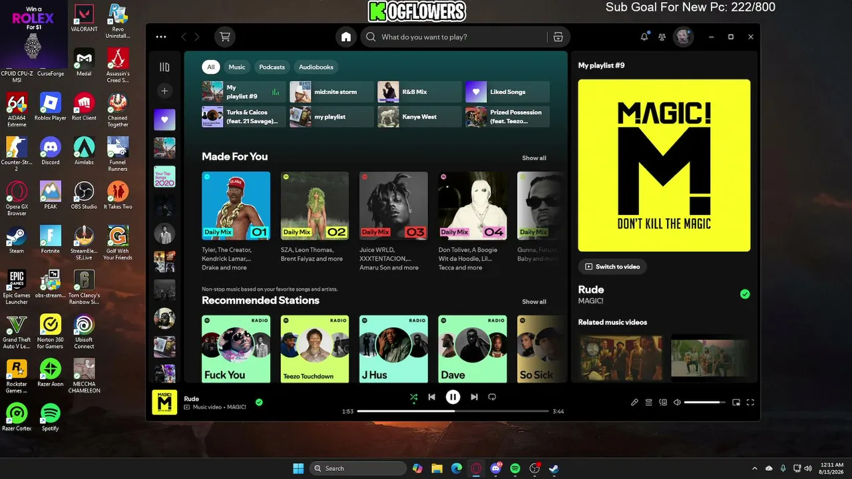The height and width of the screenshot is (479, 852).
Task: Open the Kanye West shortcut
Action: (x=419, y=116)
